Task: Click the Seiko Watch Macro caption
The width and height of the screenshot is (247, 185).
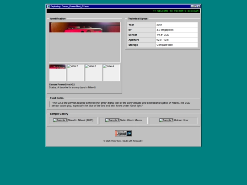Action: click(131, 120)
